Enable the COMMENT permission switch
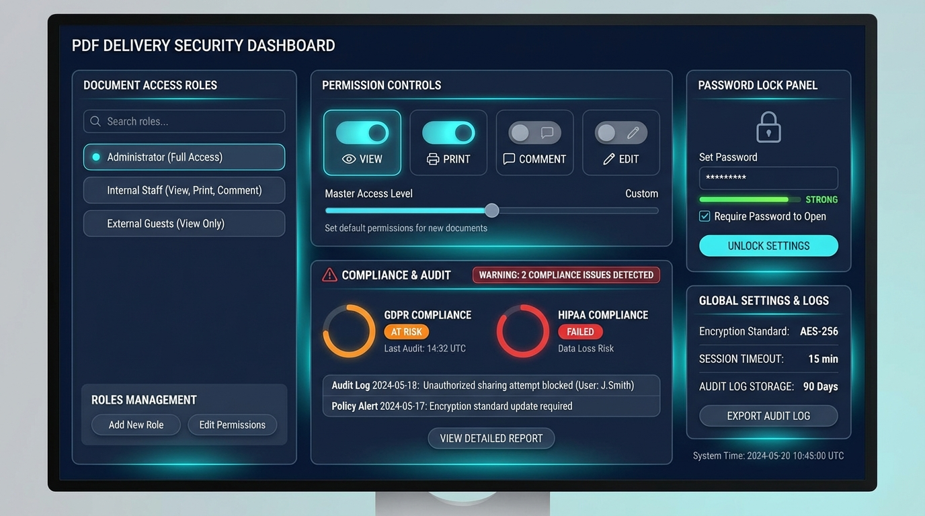 534,132
